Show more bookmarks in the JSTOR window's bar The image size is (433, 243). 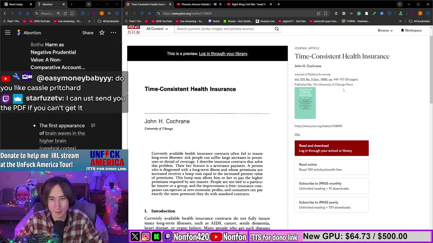400,21
